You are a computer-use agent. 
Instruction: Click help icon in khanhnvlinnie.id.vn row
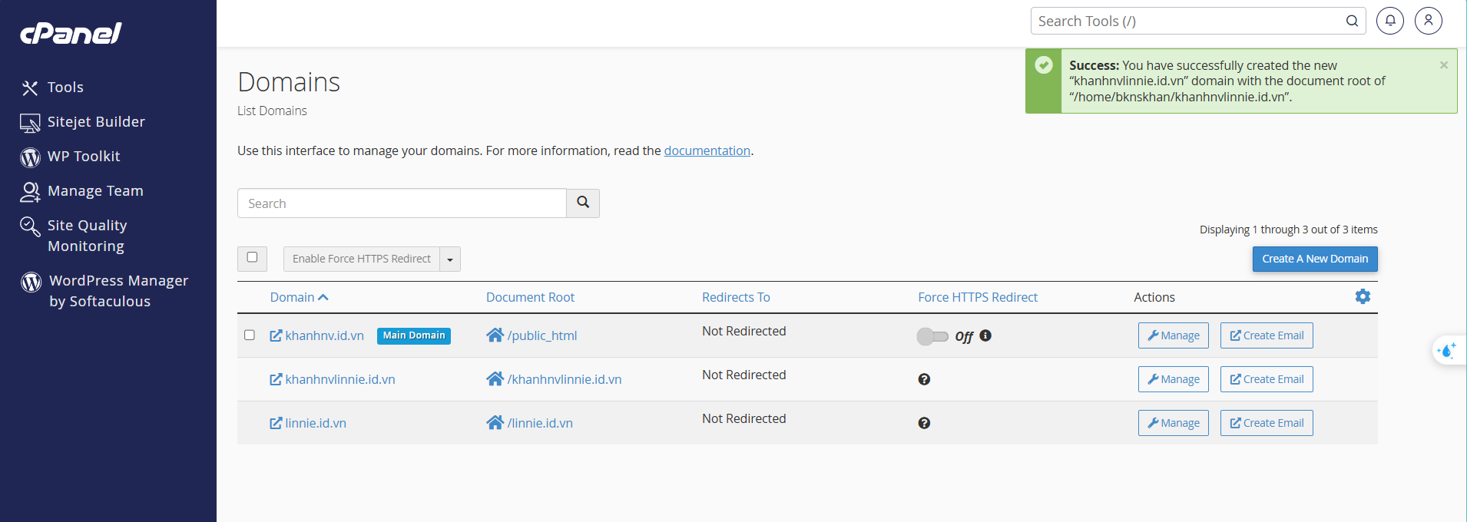point(924,379)
